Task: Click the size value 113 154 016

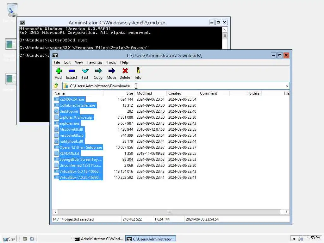Action: pos(123,171)
